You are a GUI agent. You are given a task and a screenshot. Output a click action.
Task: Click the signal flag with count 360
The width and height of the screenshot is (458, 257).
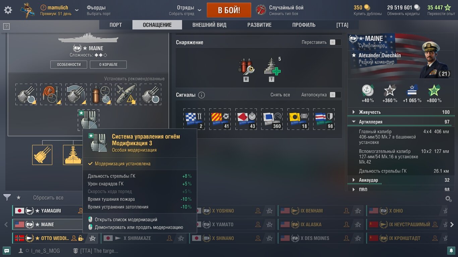click(x=272, y=119)
